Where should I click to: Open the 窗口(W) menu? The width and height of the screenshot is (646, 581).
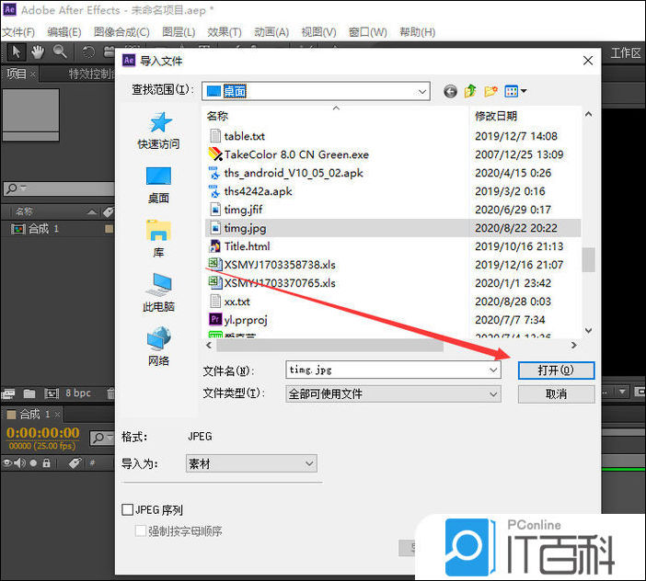tap(367, 32)
